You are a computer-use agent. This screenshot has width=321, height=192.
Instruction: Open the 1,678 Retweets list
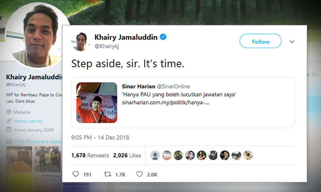pyautogui.click(x=90, y=156)
